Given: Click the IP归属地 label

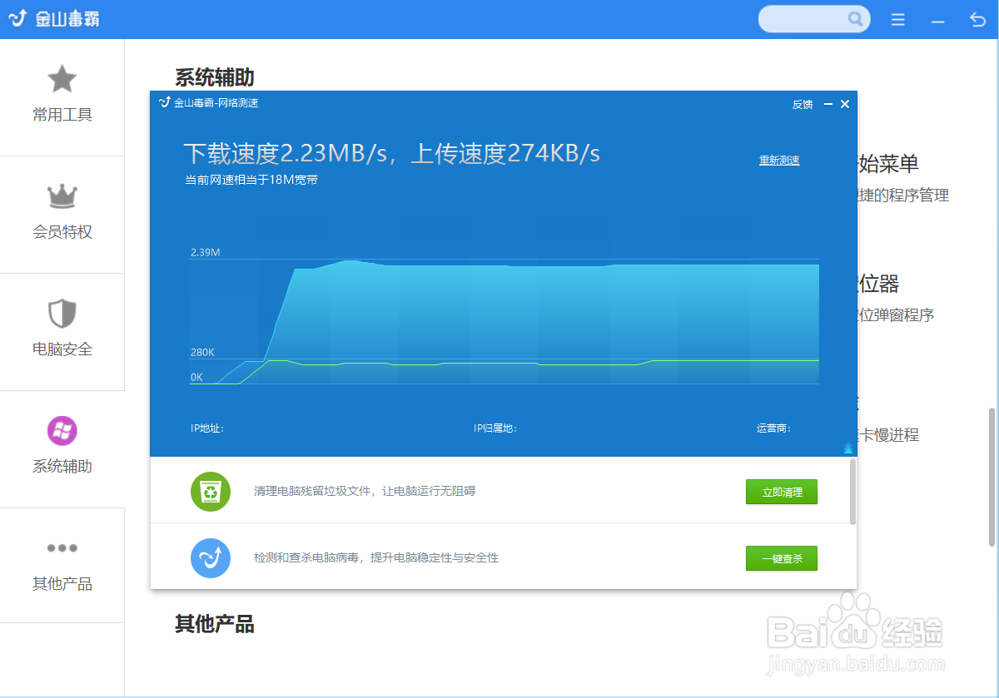Looking at the screenshot, I should click(x=495, y=428).
